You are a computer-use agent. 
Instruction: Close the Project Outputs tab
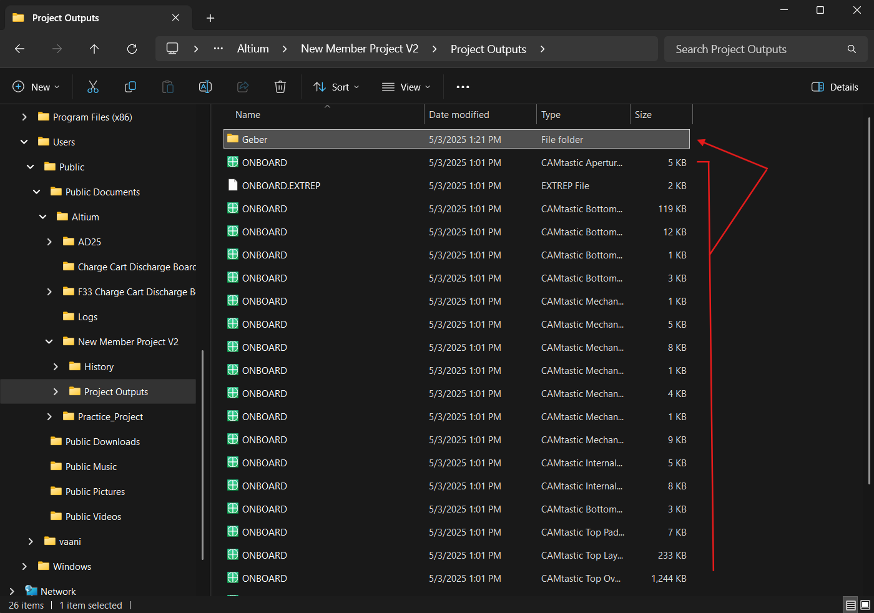click(175, 17)
